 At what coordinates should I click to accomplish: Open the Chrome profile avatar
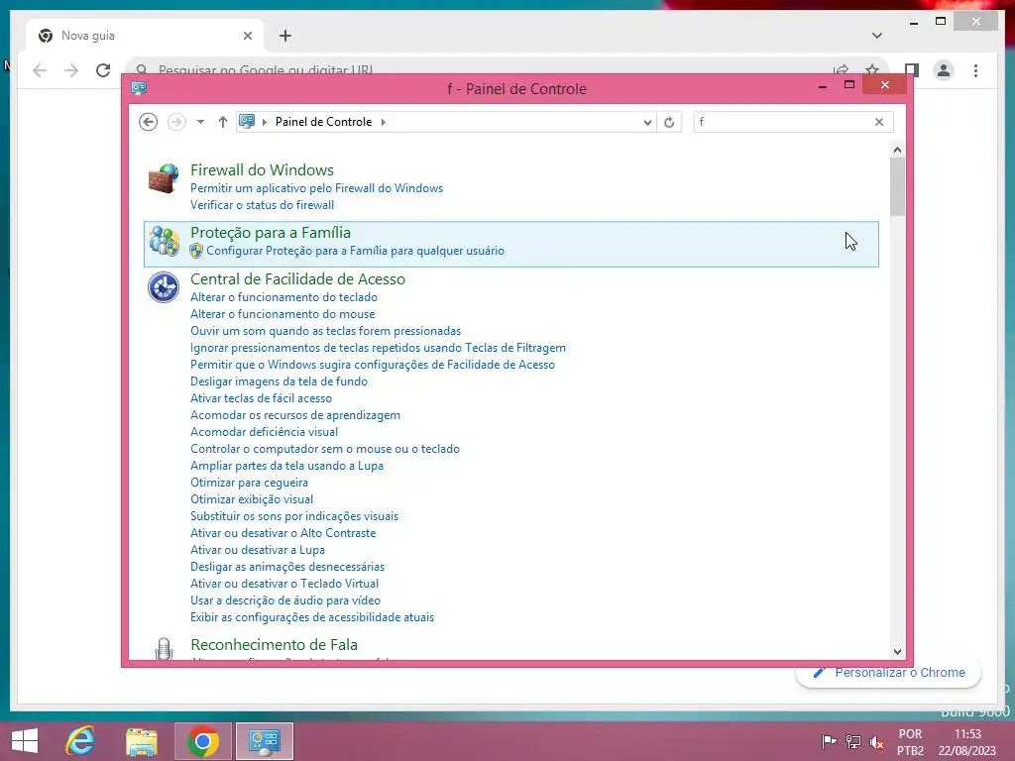(x=944, y=70)
